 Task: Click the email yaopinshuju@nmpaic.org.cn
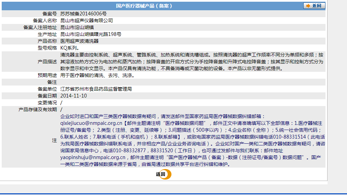coord(93,157)
